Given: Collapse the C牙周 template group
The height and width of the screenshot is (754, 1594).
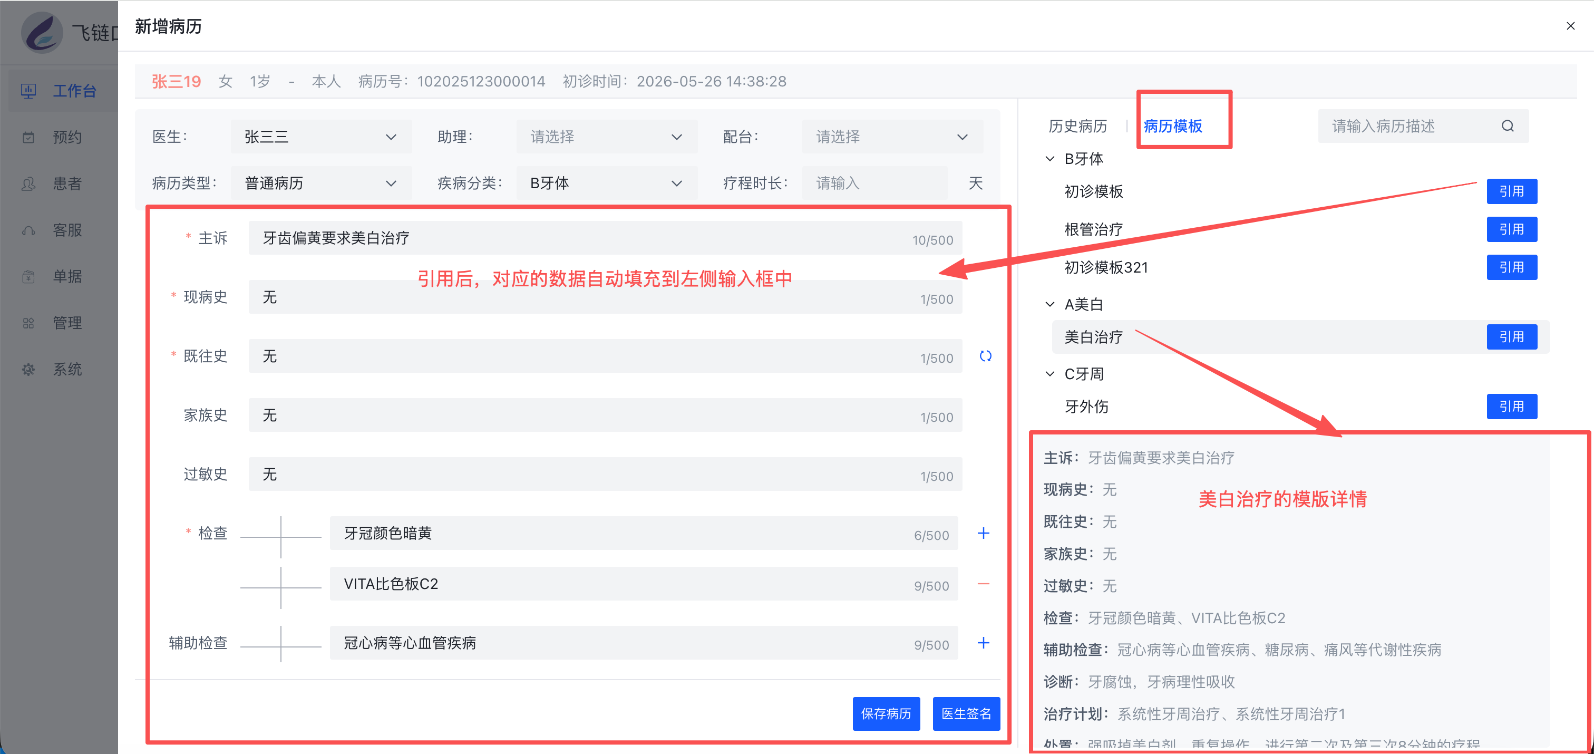Looking at the screenshot, I should pos(1049,374).
